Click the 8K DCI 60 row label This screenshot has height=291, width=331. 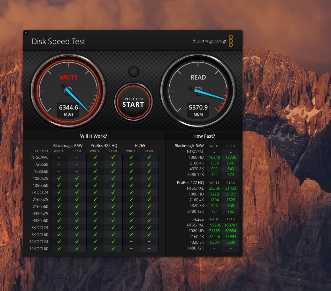pos(40,235)
